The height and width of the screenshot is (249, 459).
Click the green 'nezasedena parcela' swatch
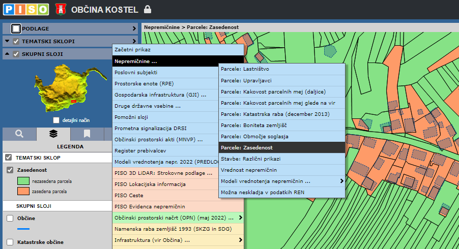pos(23,181)
